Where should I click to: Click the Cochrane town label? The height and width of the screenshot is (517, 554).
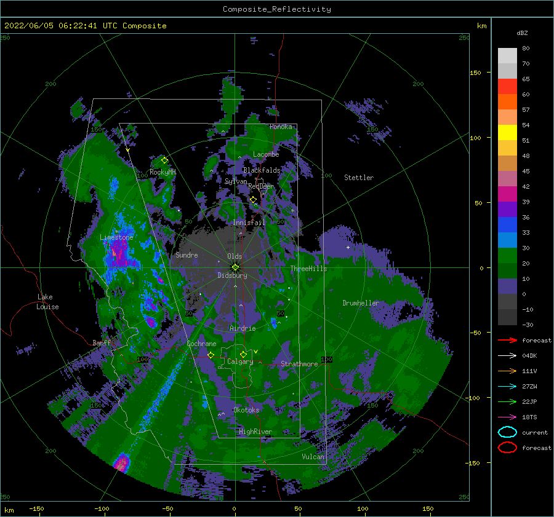pyautogui.click(x=201, y=344)
